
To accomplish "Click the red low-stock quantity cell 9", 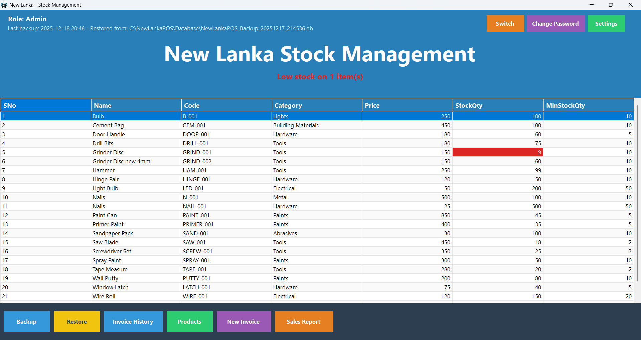I will (x=498, y=152).
